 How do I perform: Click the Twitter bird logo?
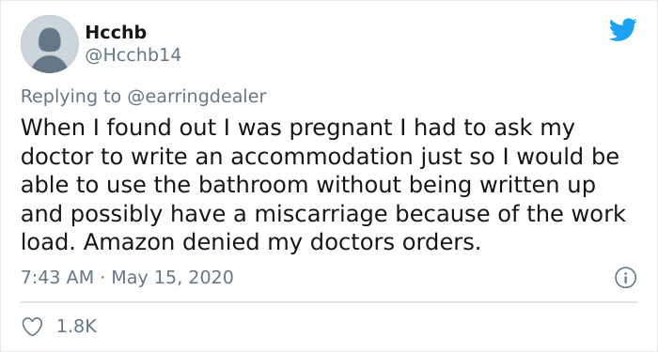point(622,30)
